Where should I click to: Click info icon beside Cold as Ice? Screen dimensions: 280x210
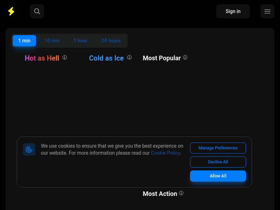click(x=130, y=57)
